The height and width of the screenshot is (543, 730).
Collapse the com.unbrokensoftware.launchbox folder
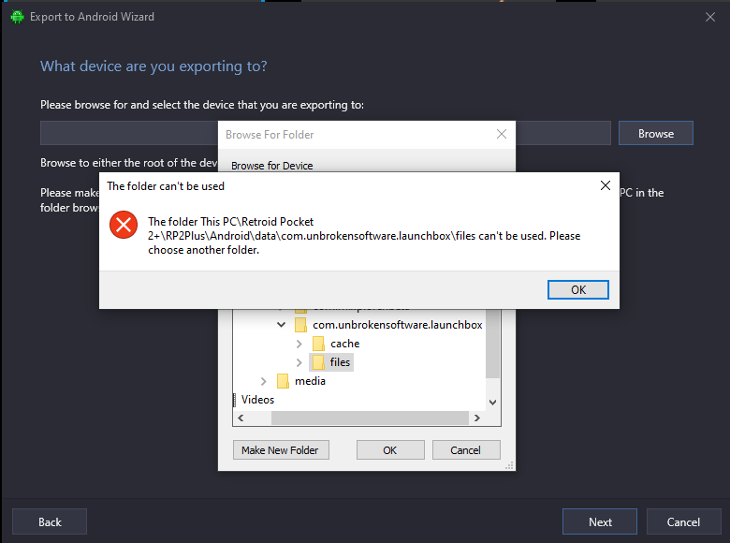(281, 325)
